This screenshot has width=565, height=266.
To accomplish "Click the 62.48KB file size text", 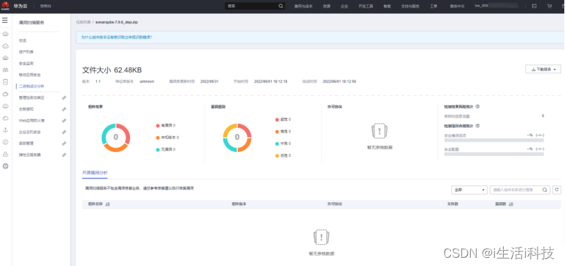I will point(128,70).
